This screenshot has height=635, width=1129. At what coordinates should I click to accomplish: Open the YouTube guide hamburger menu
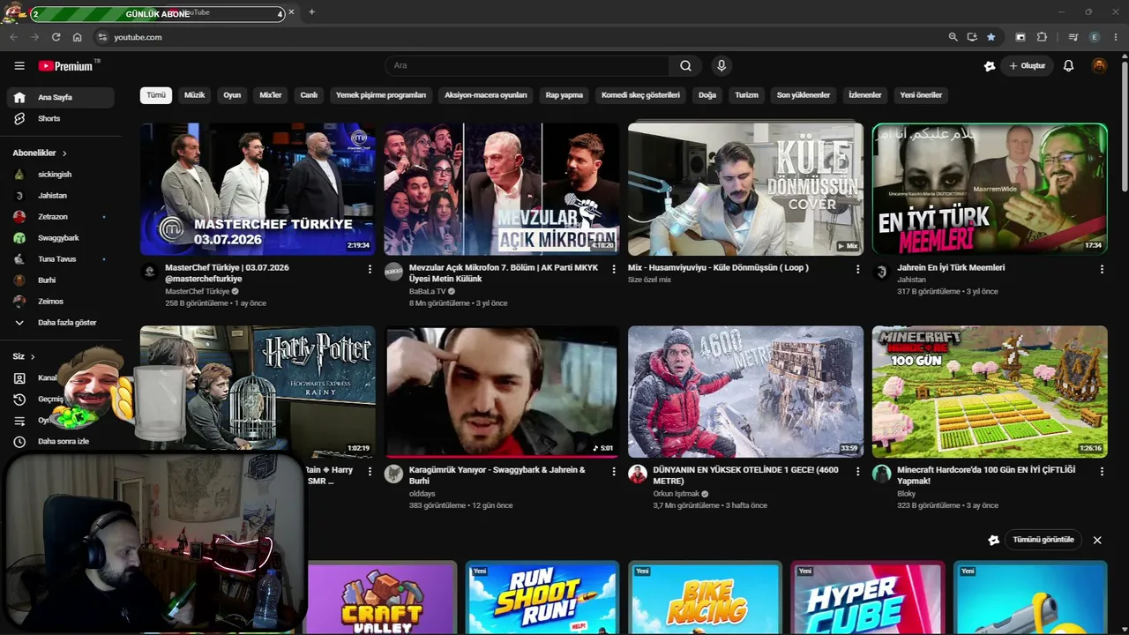tap(19, 66)
